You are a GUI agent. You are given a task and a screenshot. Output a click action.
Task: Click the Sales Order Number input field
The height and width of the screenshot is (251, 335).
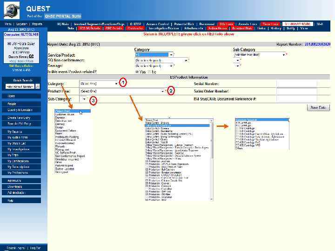[x=297, y=91]
